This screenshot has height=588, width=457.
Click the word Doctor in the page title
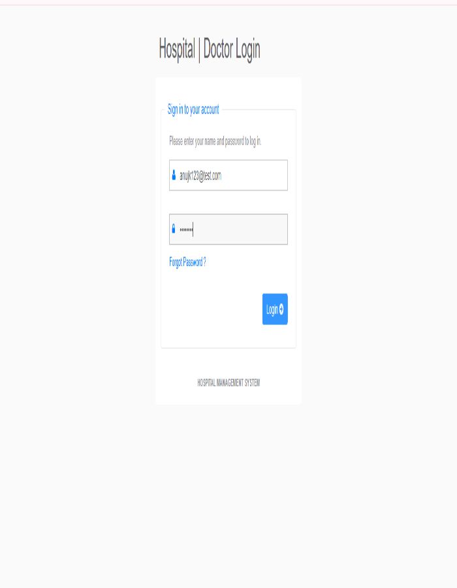(x=218, y=49)
